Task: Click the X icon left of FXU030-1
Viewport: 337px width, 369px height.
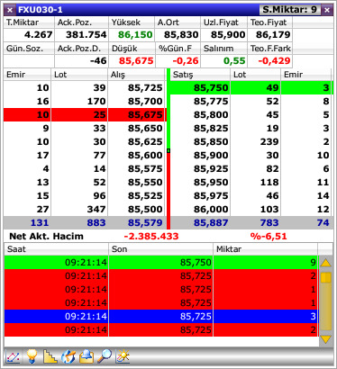Action: tap(10, 10)
